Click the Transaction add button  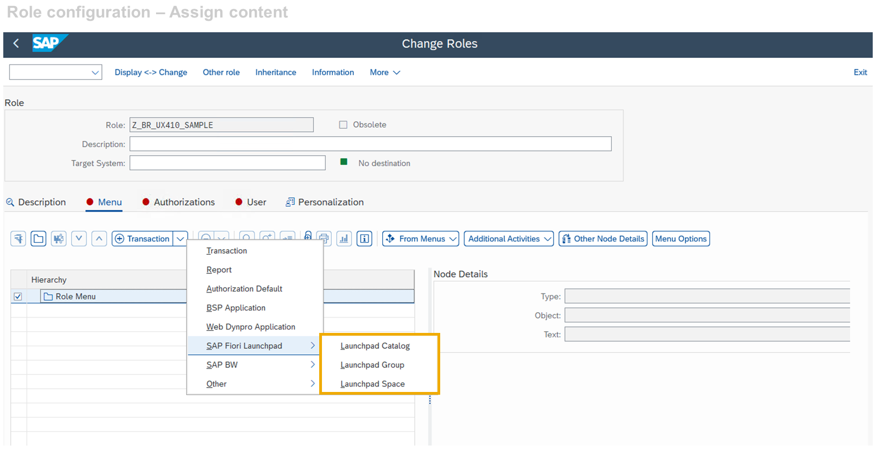[143, 239]
